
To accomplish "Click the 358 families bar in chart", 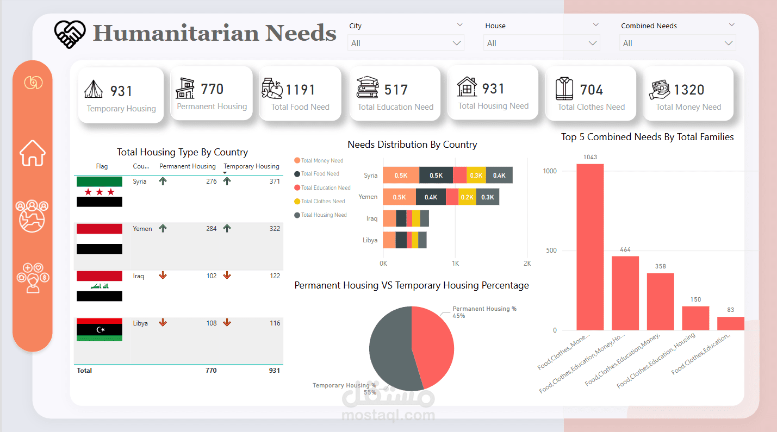I will [x=660, y=302].
